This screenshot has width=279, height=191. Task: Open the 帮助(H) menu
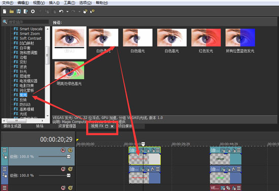pyautogui.click(x=102, y=3)
